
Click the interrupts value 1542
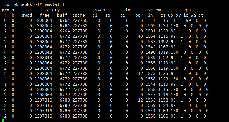(151, 47)
